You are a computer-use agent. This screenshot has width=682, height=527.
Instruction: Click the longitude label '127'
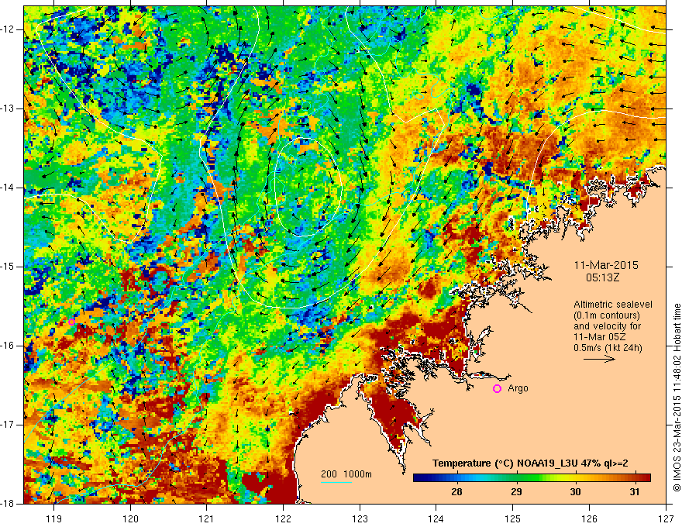pyautogui.click(x=666, y=518)
